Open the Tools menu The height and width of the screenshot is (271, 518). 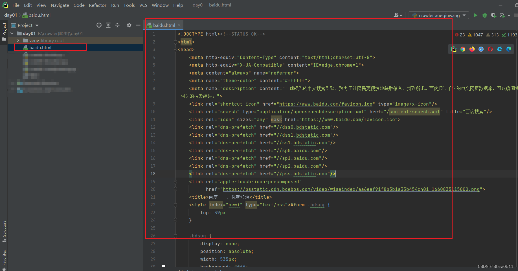pyautogui.click(x=129, y=5)
